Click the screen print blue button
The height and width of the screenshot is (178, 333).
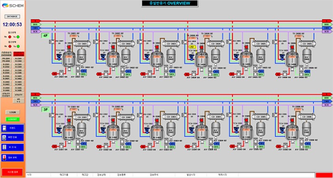pyautogui.click(x=12, y=137)
